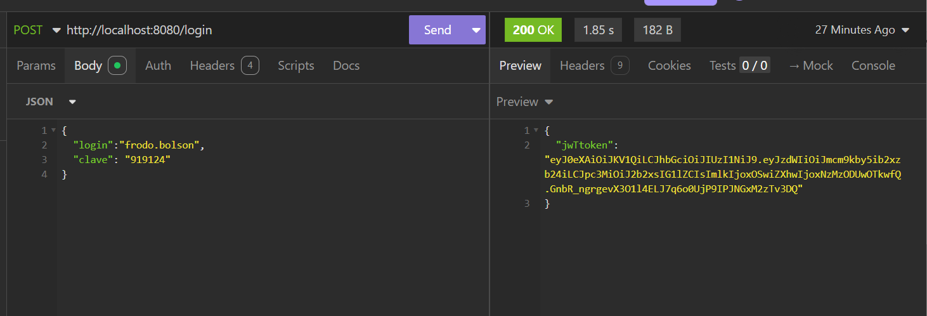927x316 pixels.
Task: Open the Console tab
Action: tap(873, 65)
